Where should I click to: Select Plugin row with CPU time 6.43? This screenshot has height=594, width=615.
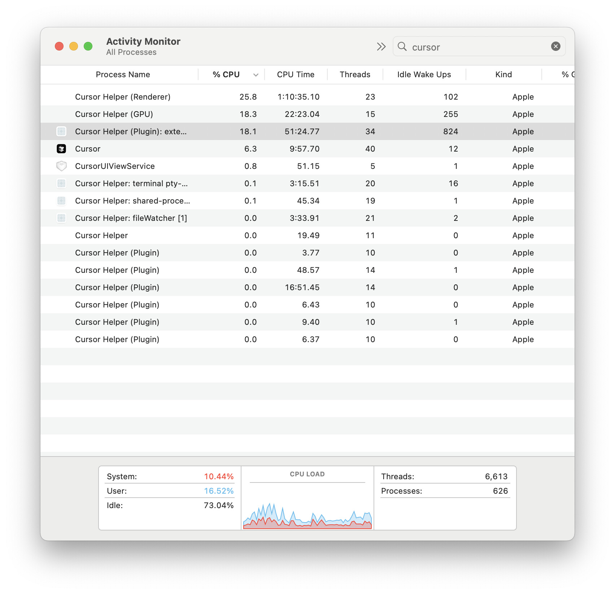click(x=307, y=305)
